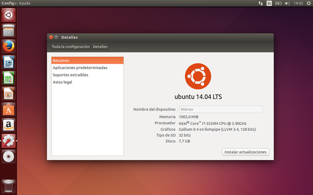Screen dimensions: 313x195
Task: Open the Es keyboard layout indicator
Action: pos(269,3)
